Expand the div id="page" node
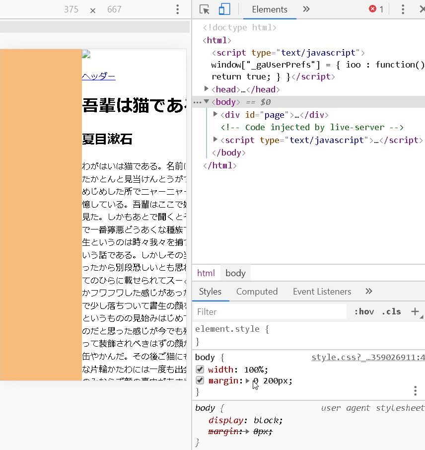 [215, 114]
